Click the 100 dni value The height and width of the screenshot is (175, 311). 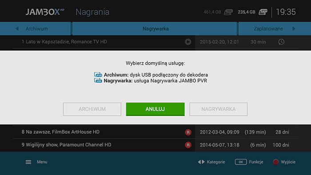[x=281, y=145]
